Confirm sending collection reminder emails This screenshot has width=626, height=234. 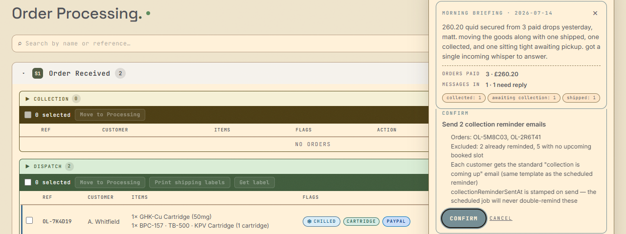pyautogui.click(x=464, y=218)
